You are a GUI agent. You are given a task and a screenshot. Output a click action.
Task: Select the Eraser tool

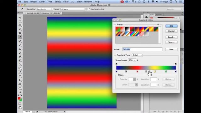pos(20,56)
